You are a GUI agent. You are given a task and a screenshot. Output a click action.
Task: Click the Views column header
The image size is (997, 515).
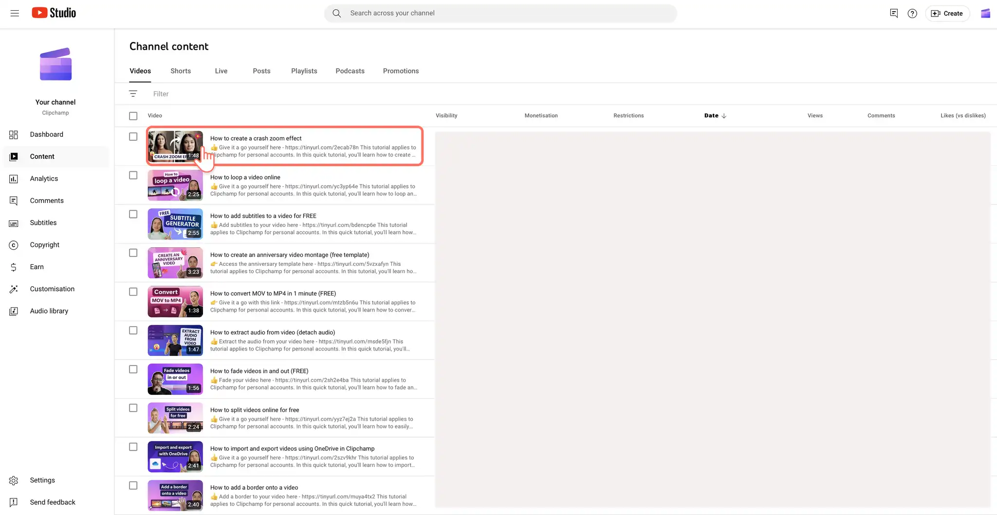click(815, 116)
